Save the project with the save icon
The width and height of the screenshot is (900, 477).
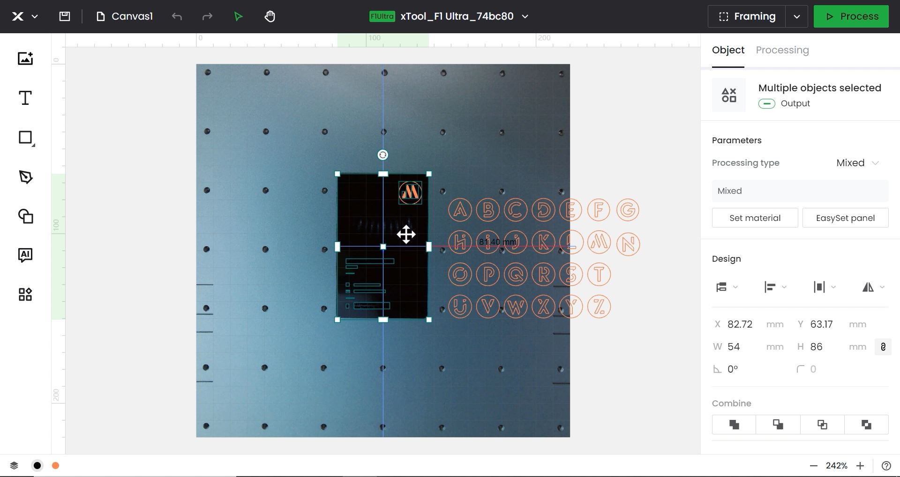65,16
